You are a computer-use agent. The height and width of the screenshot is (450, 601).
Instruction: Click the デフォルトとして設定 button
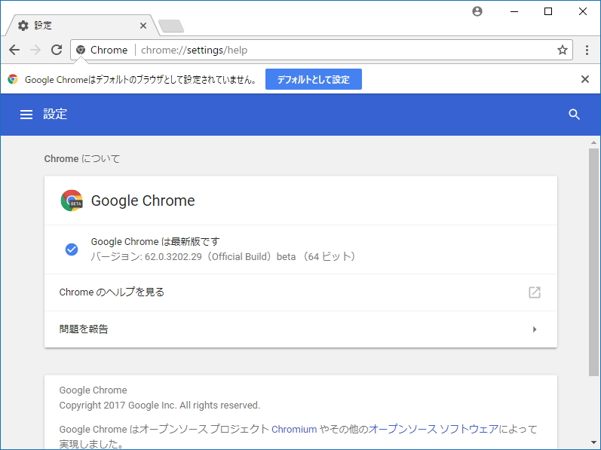(314, 79)
